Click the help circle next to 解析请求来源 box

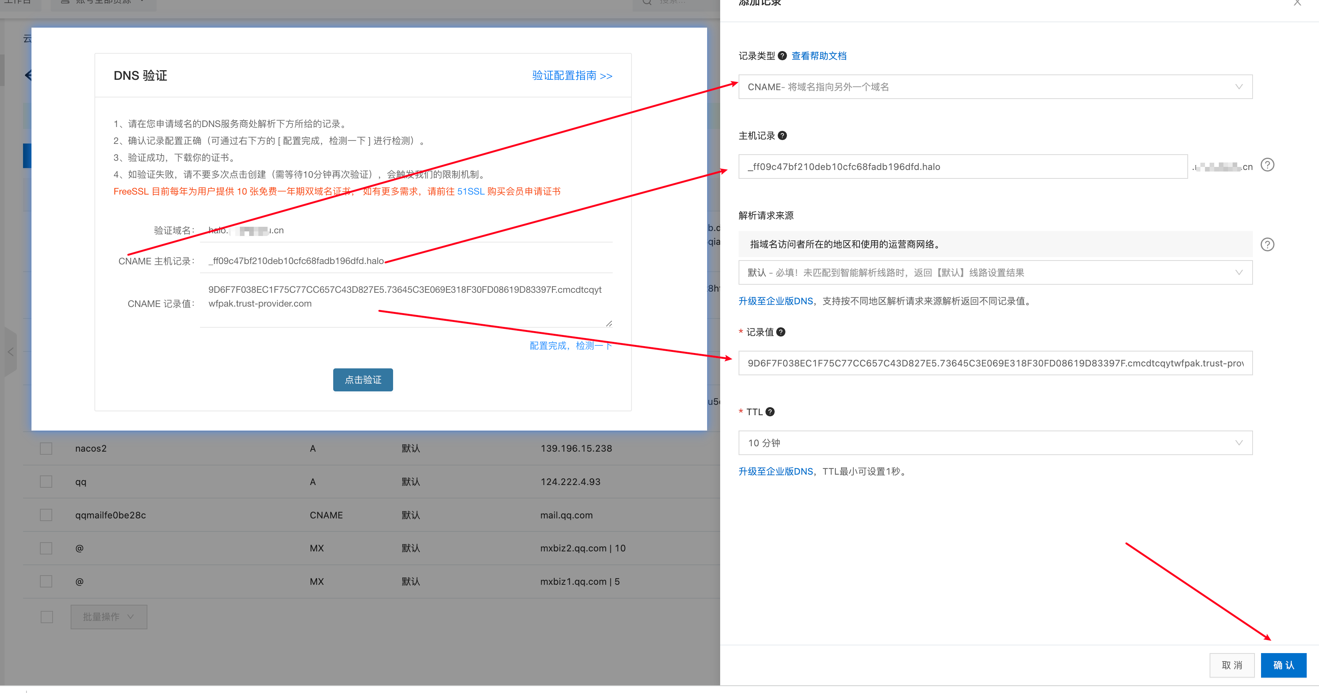pyautogui.click(x=1268, y=244)
